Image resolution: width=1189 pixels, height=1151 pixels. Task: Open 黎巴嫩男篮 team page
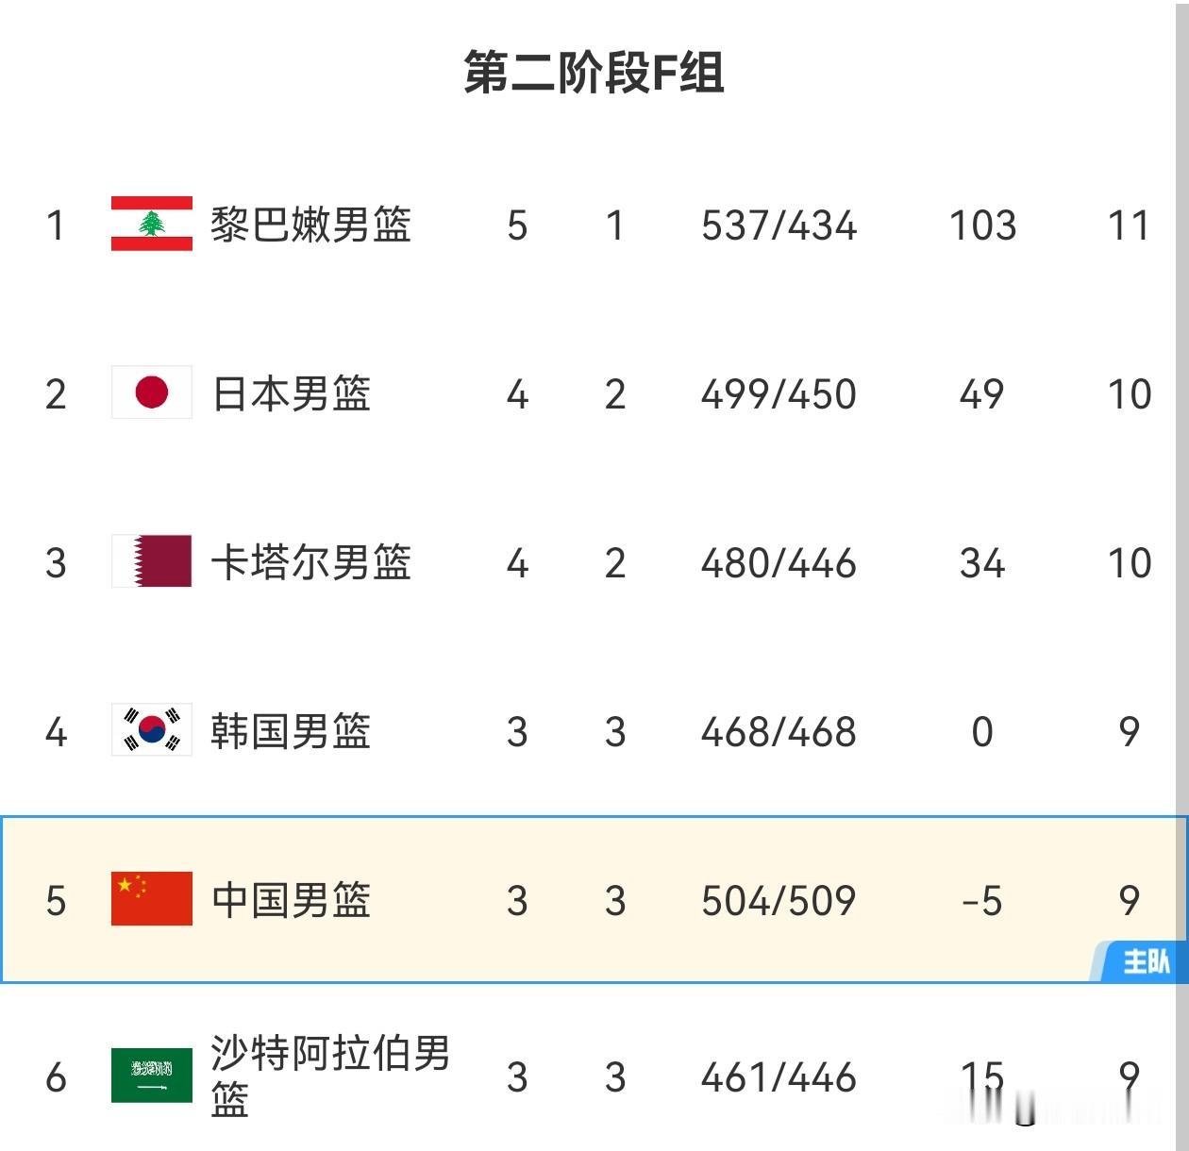[310, 225]
